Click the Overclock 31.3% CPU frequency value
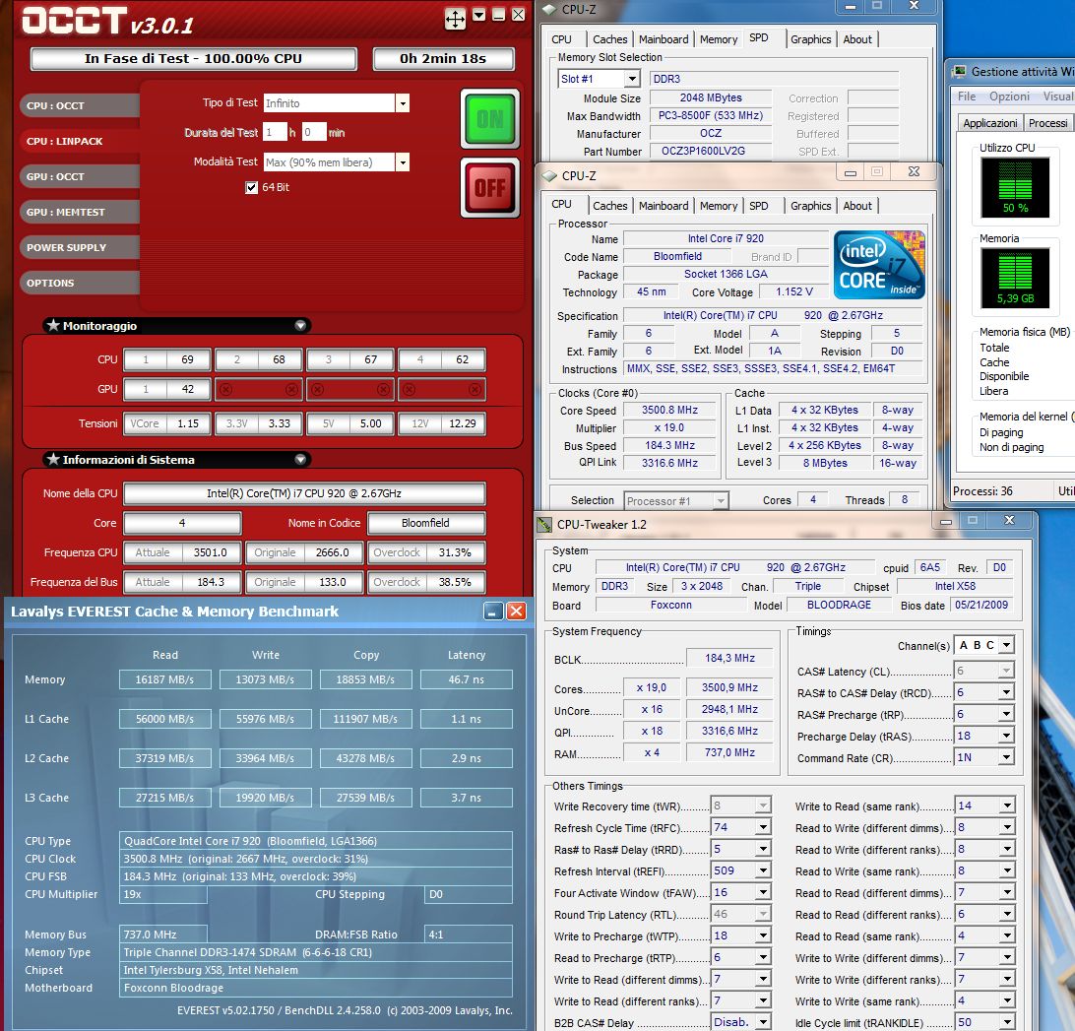Screen dimensions: 1075x1031 pyautogui.click(x=455, y=552)
